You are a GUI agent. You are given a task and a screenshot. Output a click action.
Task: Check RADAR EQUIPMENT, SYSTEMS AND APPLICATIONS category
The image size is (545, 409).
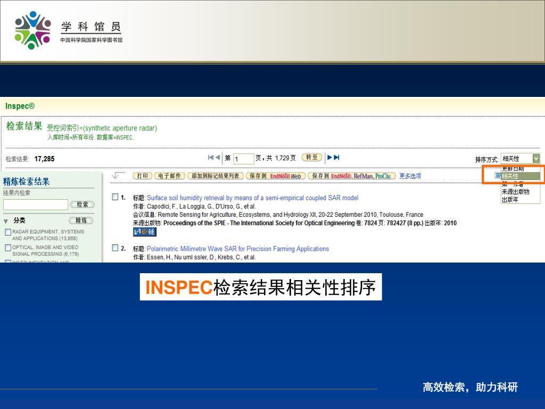(8, 232)
